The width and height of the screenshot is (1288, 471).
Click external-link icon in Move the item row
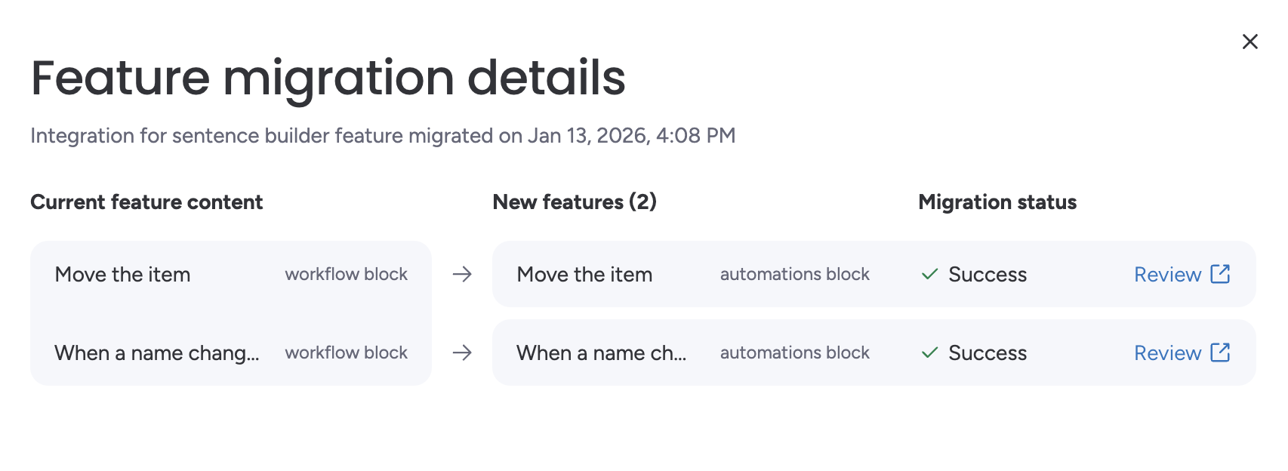pyautogui.click(x=1220, y=274)
